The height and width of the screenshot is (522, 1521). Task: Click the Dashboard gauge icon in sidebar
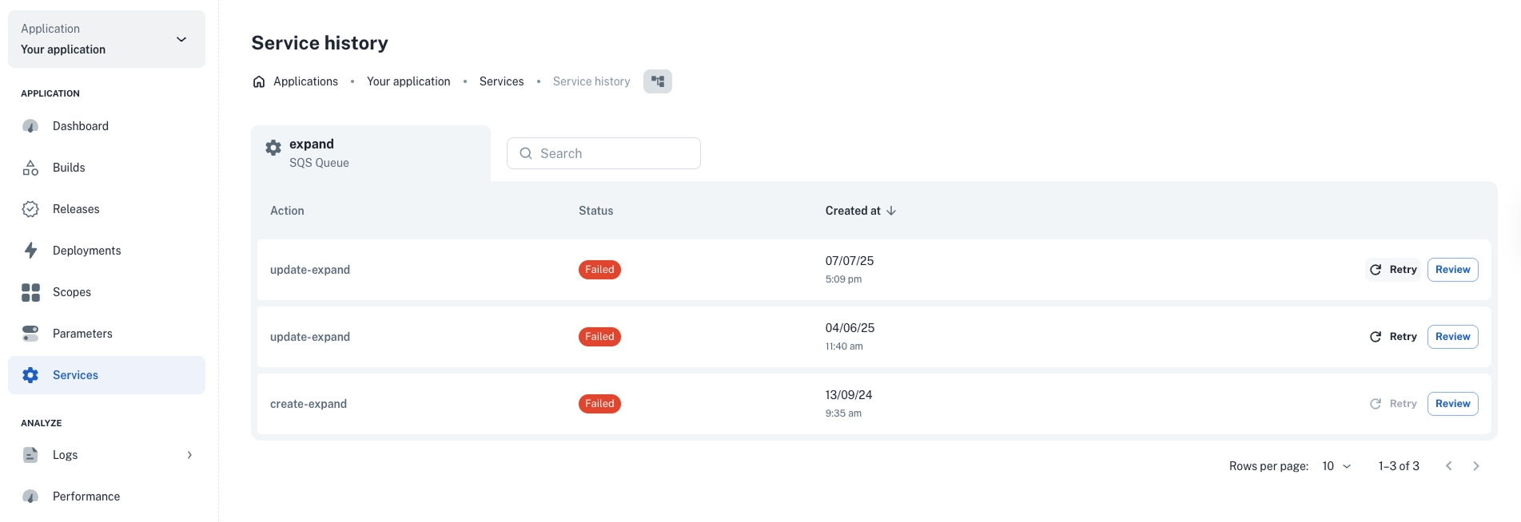pos(30,126)
